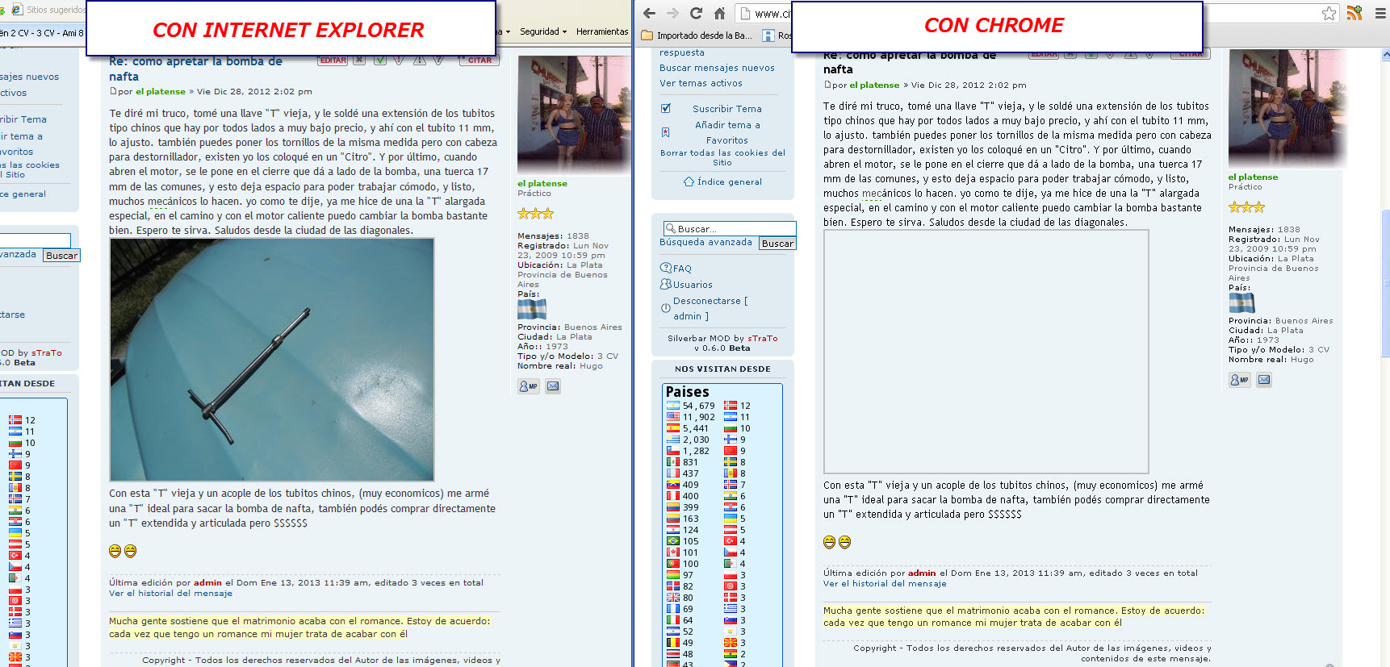Click the Usuarios members icon in Chrome sidebar
The height and width of the screenshot is (667, 1390).
coord(666,284)
